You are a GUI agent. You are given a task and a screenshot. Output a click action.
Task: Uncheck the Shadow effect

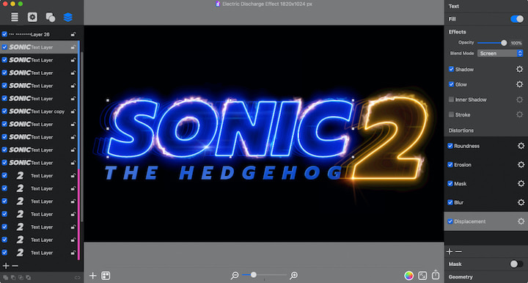451,69
